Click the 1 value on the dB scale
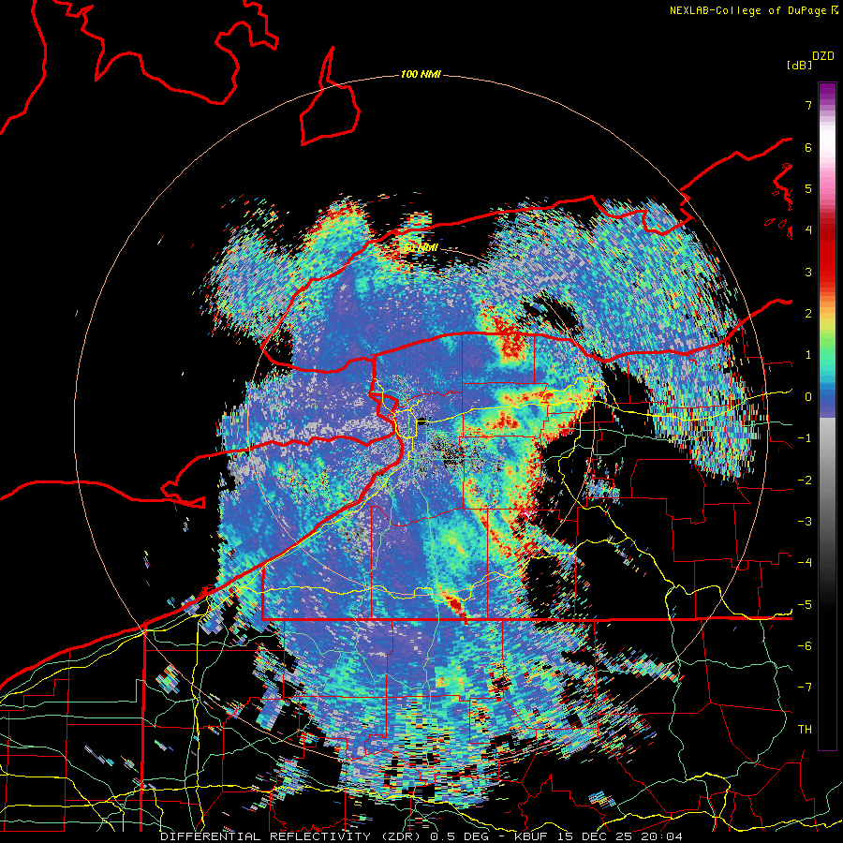This screenshot has width=843, height=843. click(x=808, y=355)
